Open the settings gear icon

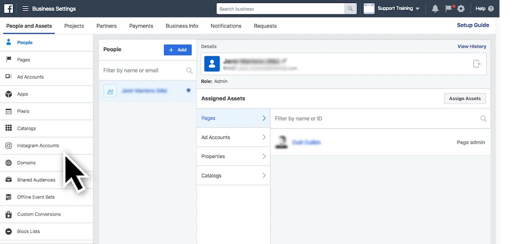[461, 9]
